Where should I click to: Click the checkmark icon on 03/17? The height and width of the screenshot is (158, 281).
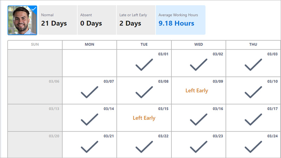coord(253,119)
